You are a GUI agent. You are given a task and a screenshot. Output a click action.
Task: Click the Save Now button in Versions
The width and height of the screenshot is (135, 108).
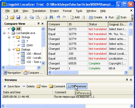pyautogui.click(x=12, y=86)
